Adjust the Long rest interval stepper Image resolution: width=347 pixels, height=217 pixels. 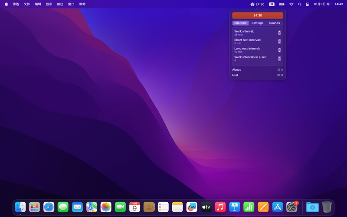pos(279,50)
